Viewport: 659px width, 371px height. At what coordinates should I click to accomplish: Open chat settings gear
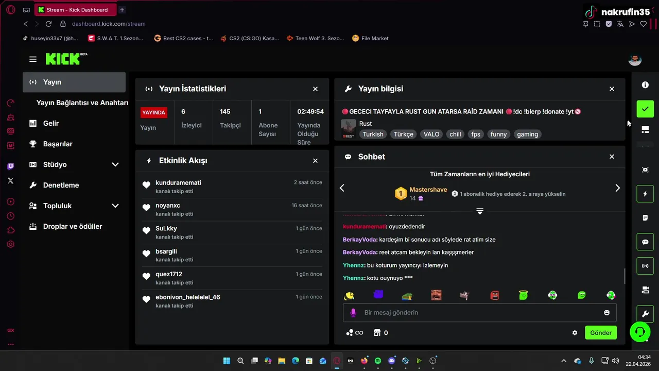[575, 333]
